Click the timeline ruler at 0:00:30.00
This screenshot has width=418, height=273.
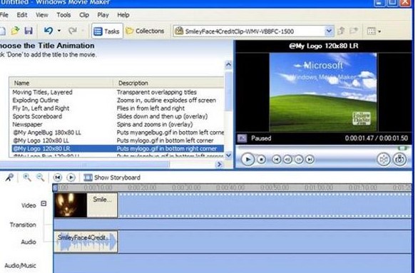tap(186, 187)
